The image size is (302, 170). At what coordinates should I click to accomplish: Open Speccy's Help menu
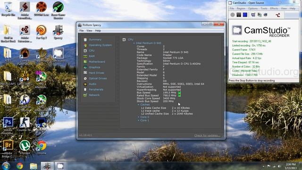click(98, 31)
